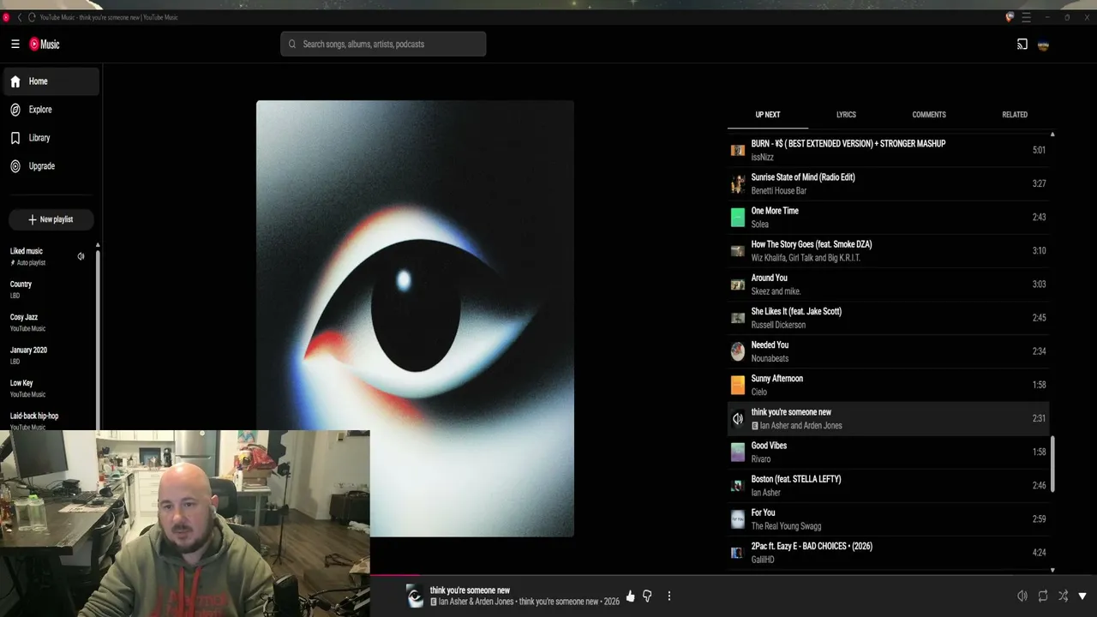Viewport: 1097px width, 617px height.
Task: Click the small album thumbnail in player bar
Action: click(x=415, y=596)
